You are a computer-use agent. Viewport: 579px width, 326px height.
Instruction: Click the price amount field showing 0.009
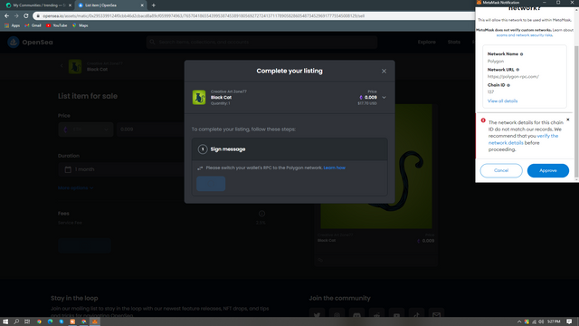[x=150, y=129]
